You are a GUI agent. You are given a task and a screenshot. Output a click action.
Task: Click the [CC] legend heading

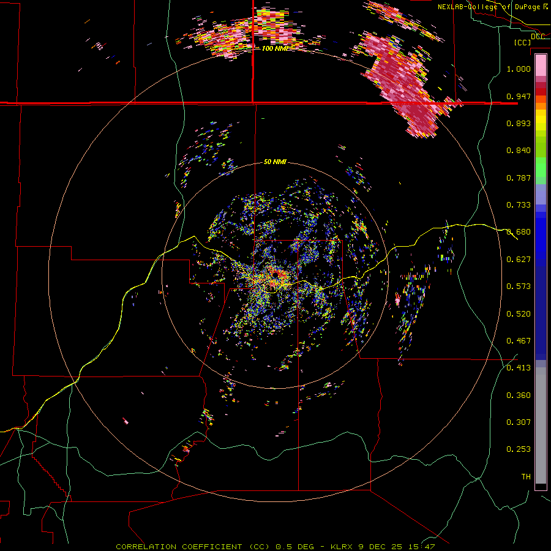[523, 42]
